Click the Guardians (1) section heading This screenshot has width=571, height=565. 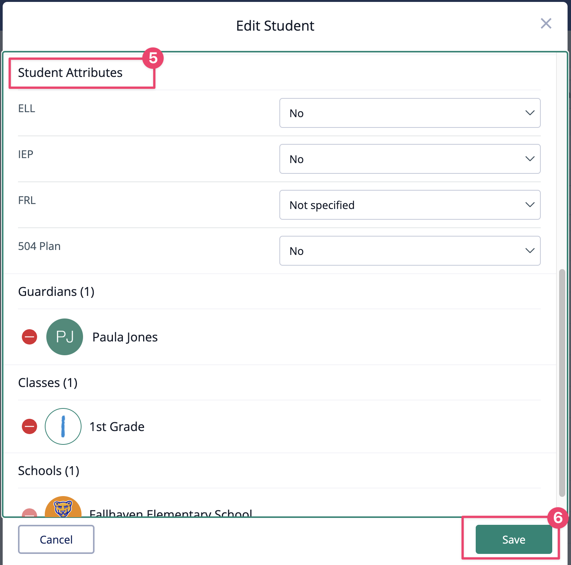tap(56, 292)
